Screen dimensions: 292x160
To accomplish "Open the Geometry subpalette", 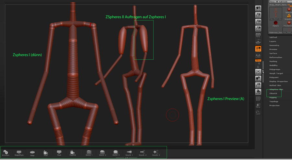I will [274, 45].
